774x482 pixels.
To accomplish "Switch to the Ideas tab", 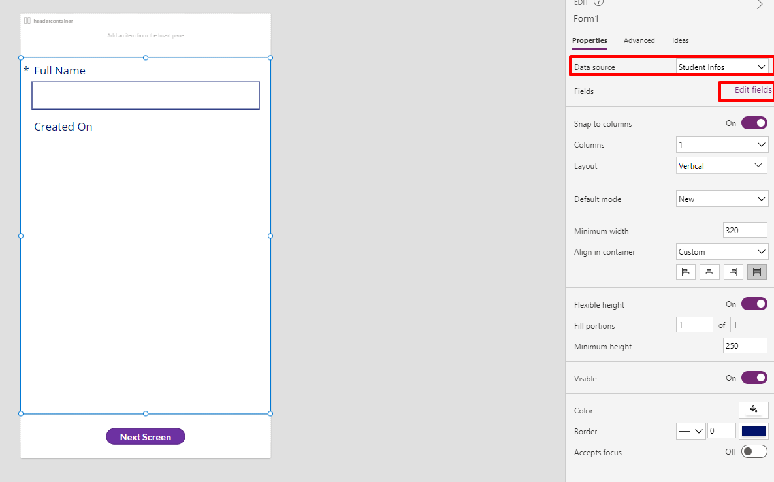I will click(680, 40).
